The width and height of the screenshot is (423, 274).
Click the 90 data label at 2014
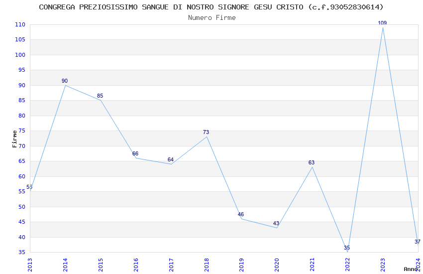tap(65, 81)
